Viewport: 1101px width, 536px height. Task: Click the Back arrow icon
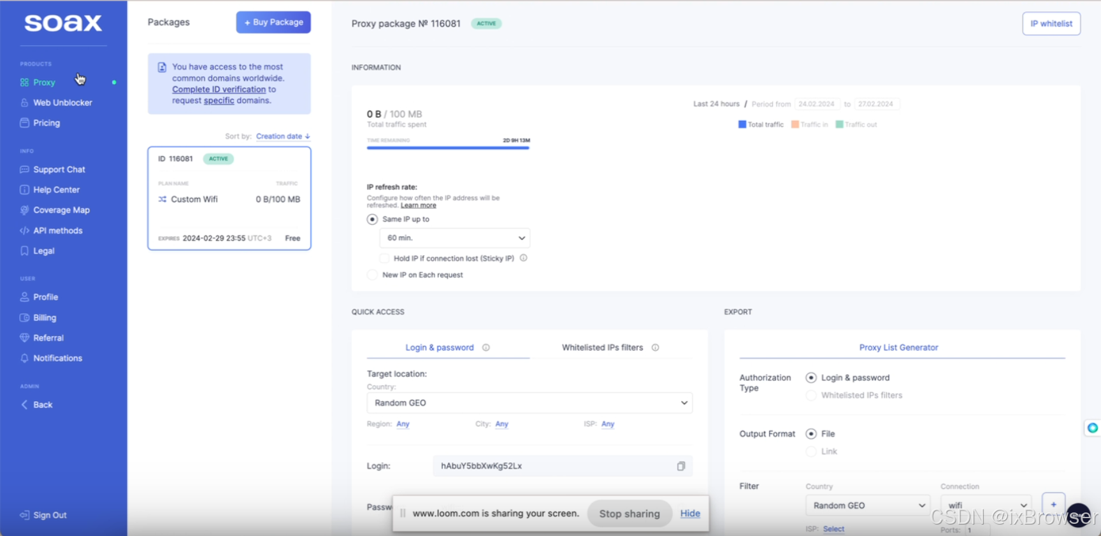tap(24, 405)
